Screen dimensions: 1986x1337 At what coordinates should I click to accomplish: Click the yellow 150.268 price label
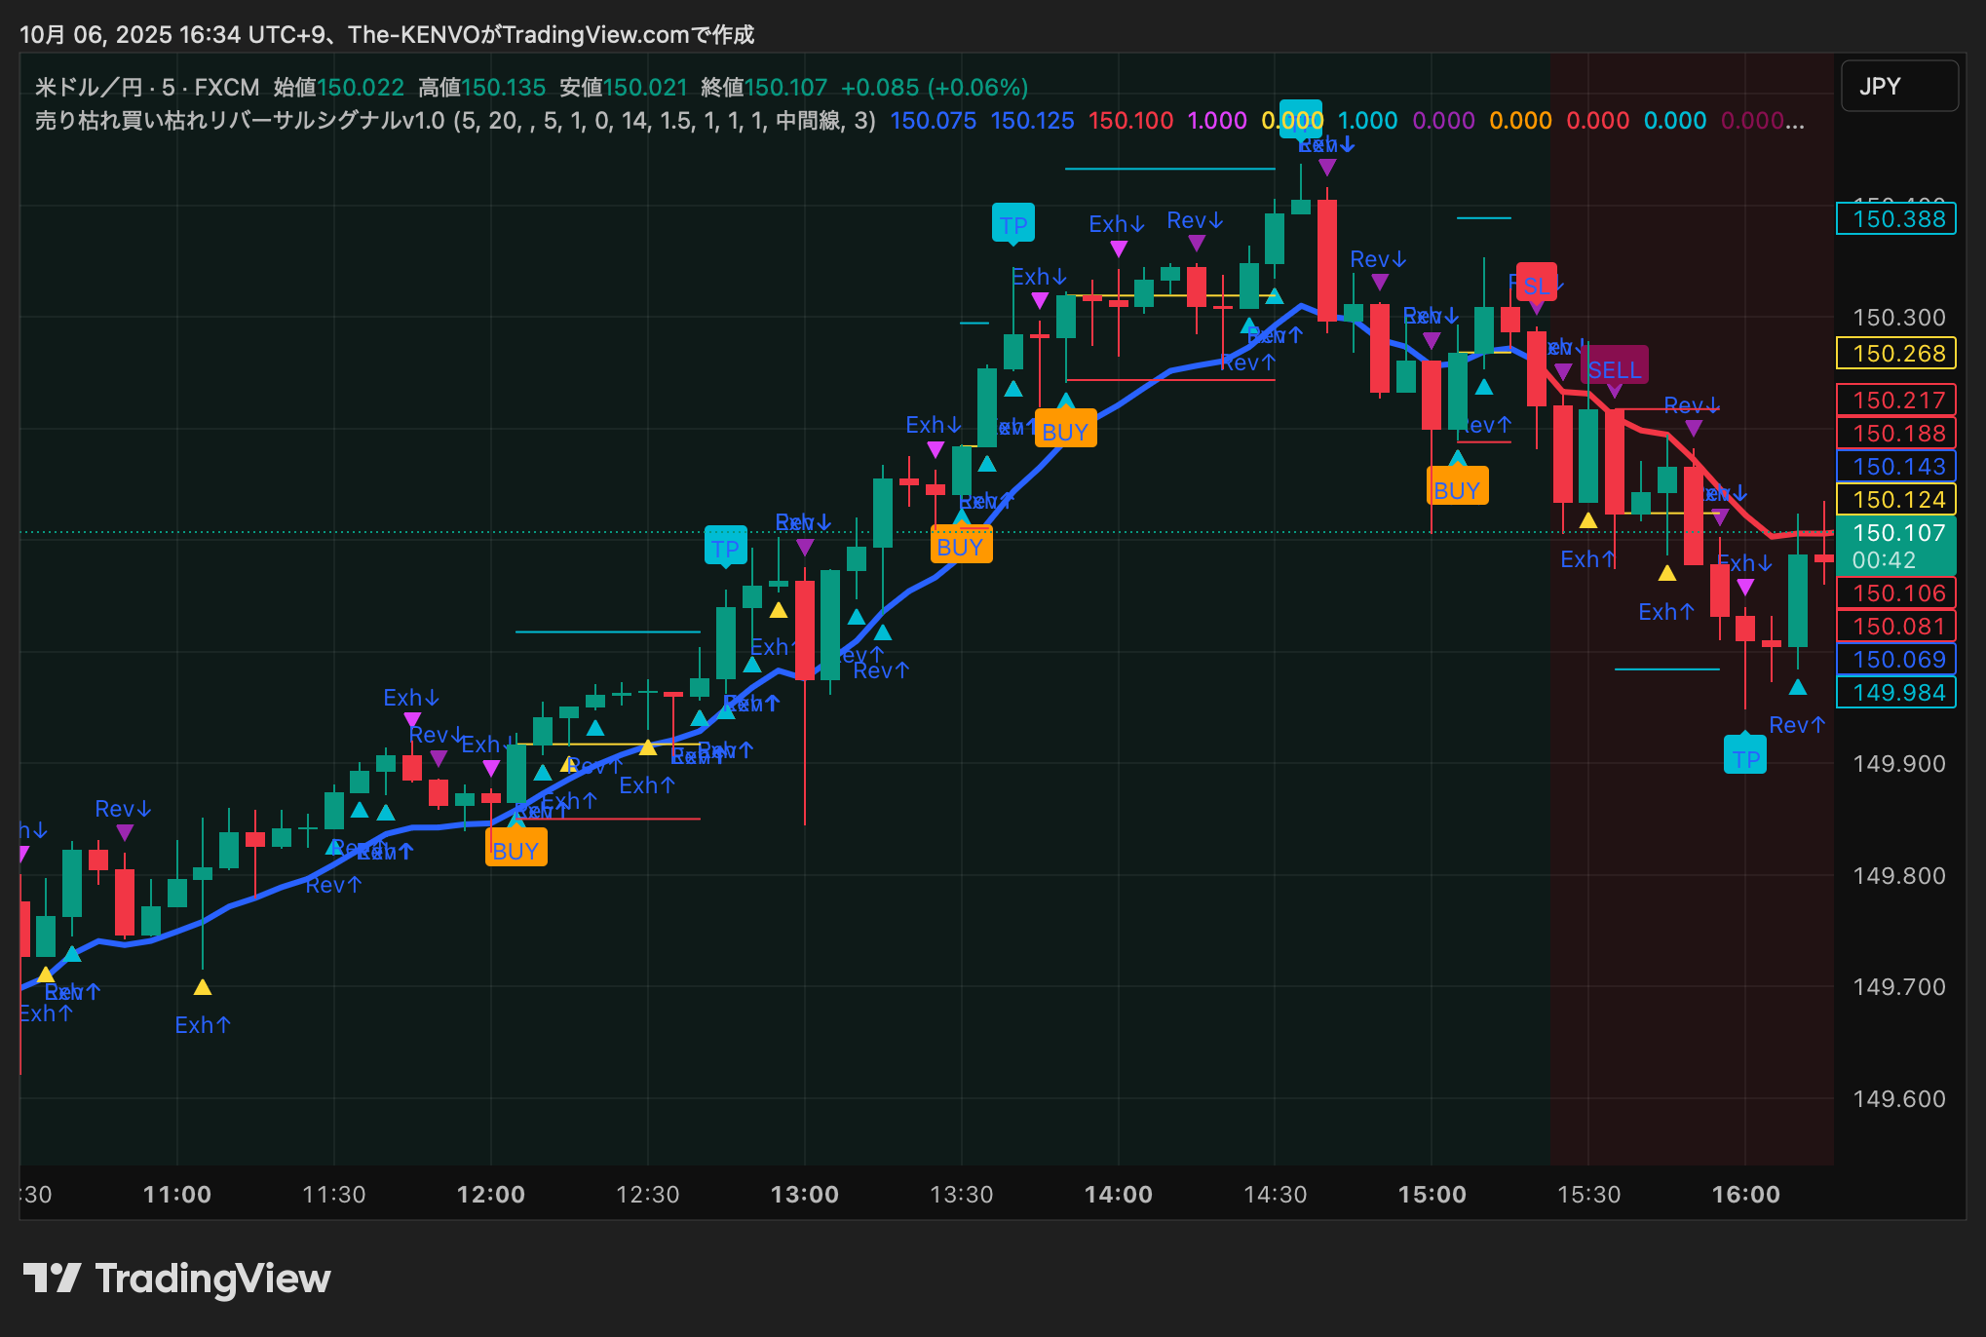click(1896, 353)
